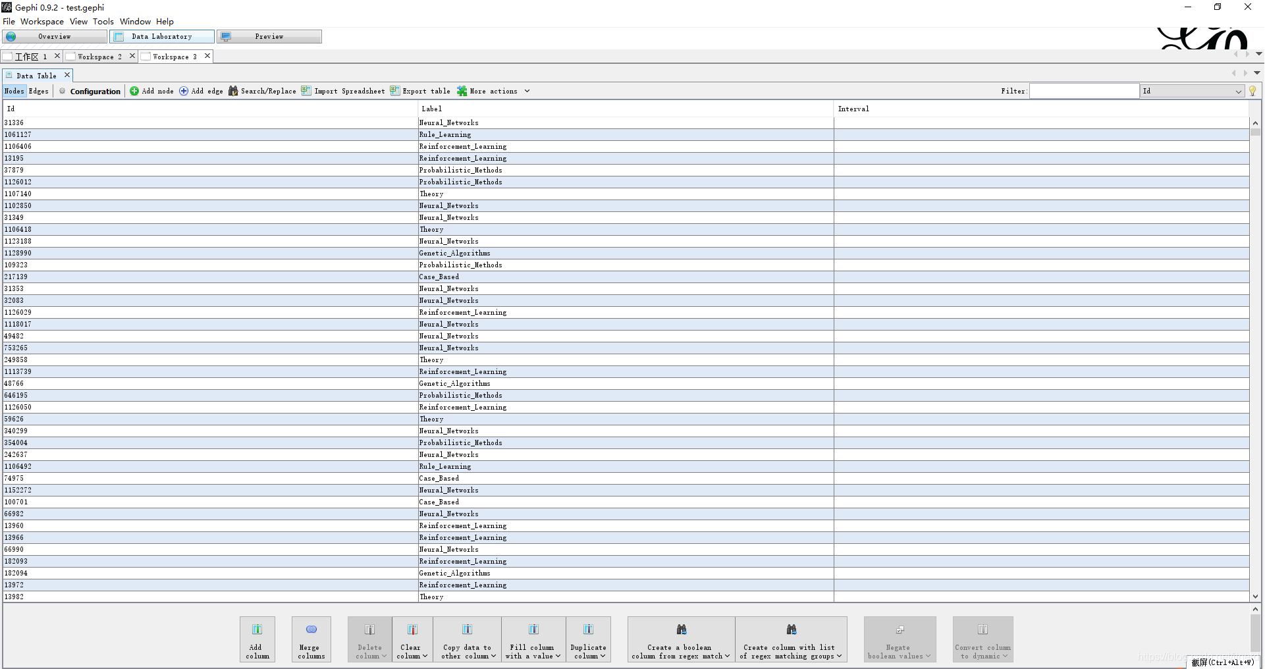Viewport: 1265px width, 669px height.
Task: Click the Merge columns button label
Action: point(311,652)
